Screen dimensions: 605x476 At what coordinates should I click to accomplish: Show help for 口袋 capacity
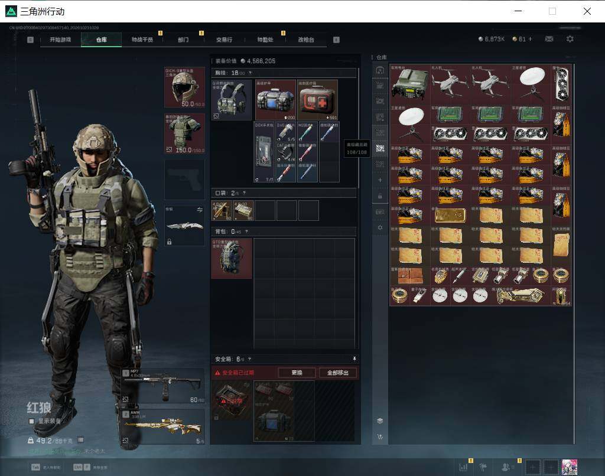tap(244, 193)
